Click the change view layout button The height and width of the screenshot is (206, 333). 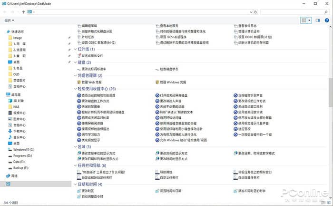[304, 21]
